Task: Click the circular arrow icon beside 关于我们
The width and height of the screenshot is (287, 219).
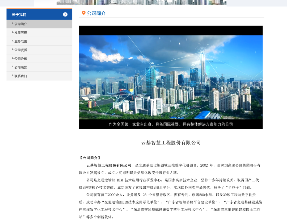Action: coord(65,14)
